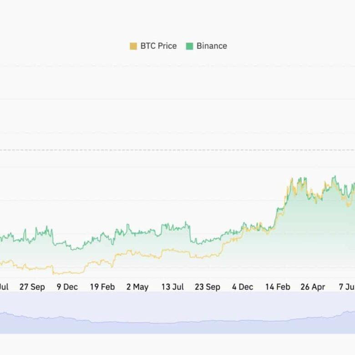355x355 pixels.
Task: Click the dashed horizontal reference line
Action: tap(177, 150)
